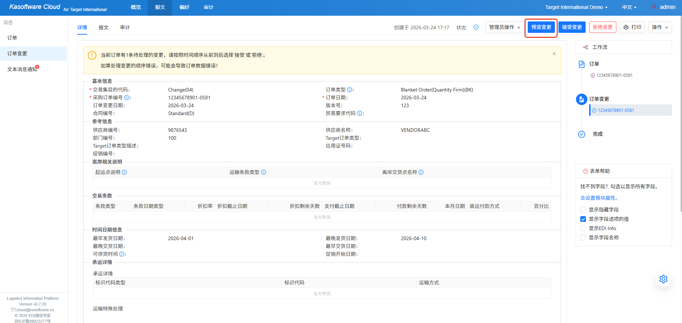Image resolution: width=682 pixels, height=323 pixels.
Task: Click the info icon next to 起运点说明
Action: click(124, 172)
